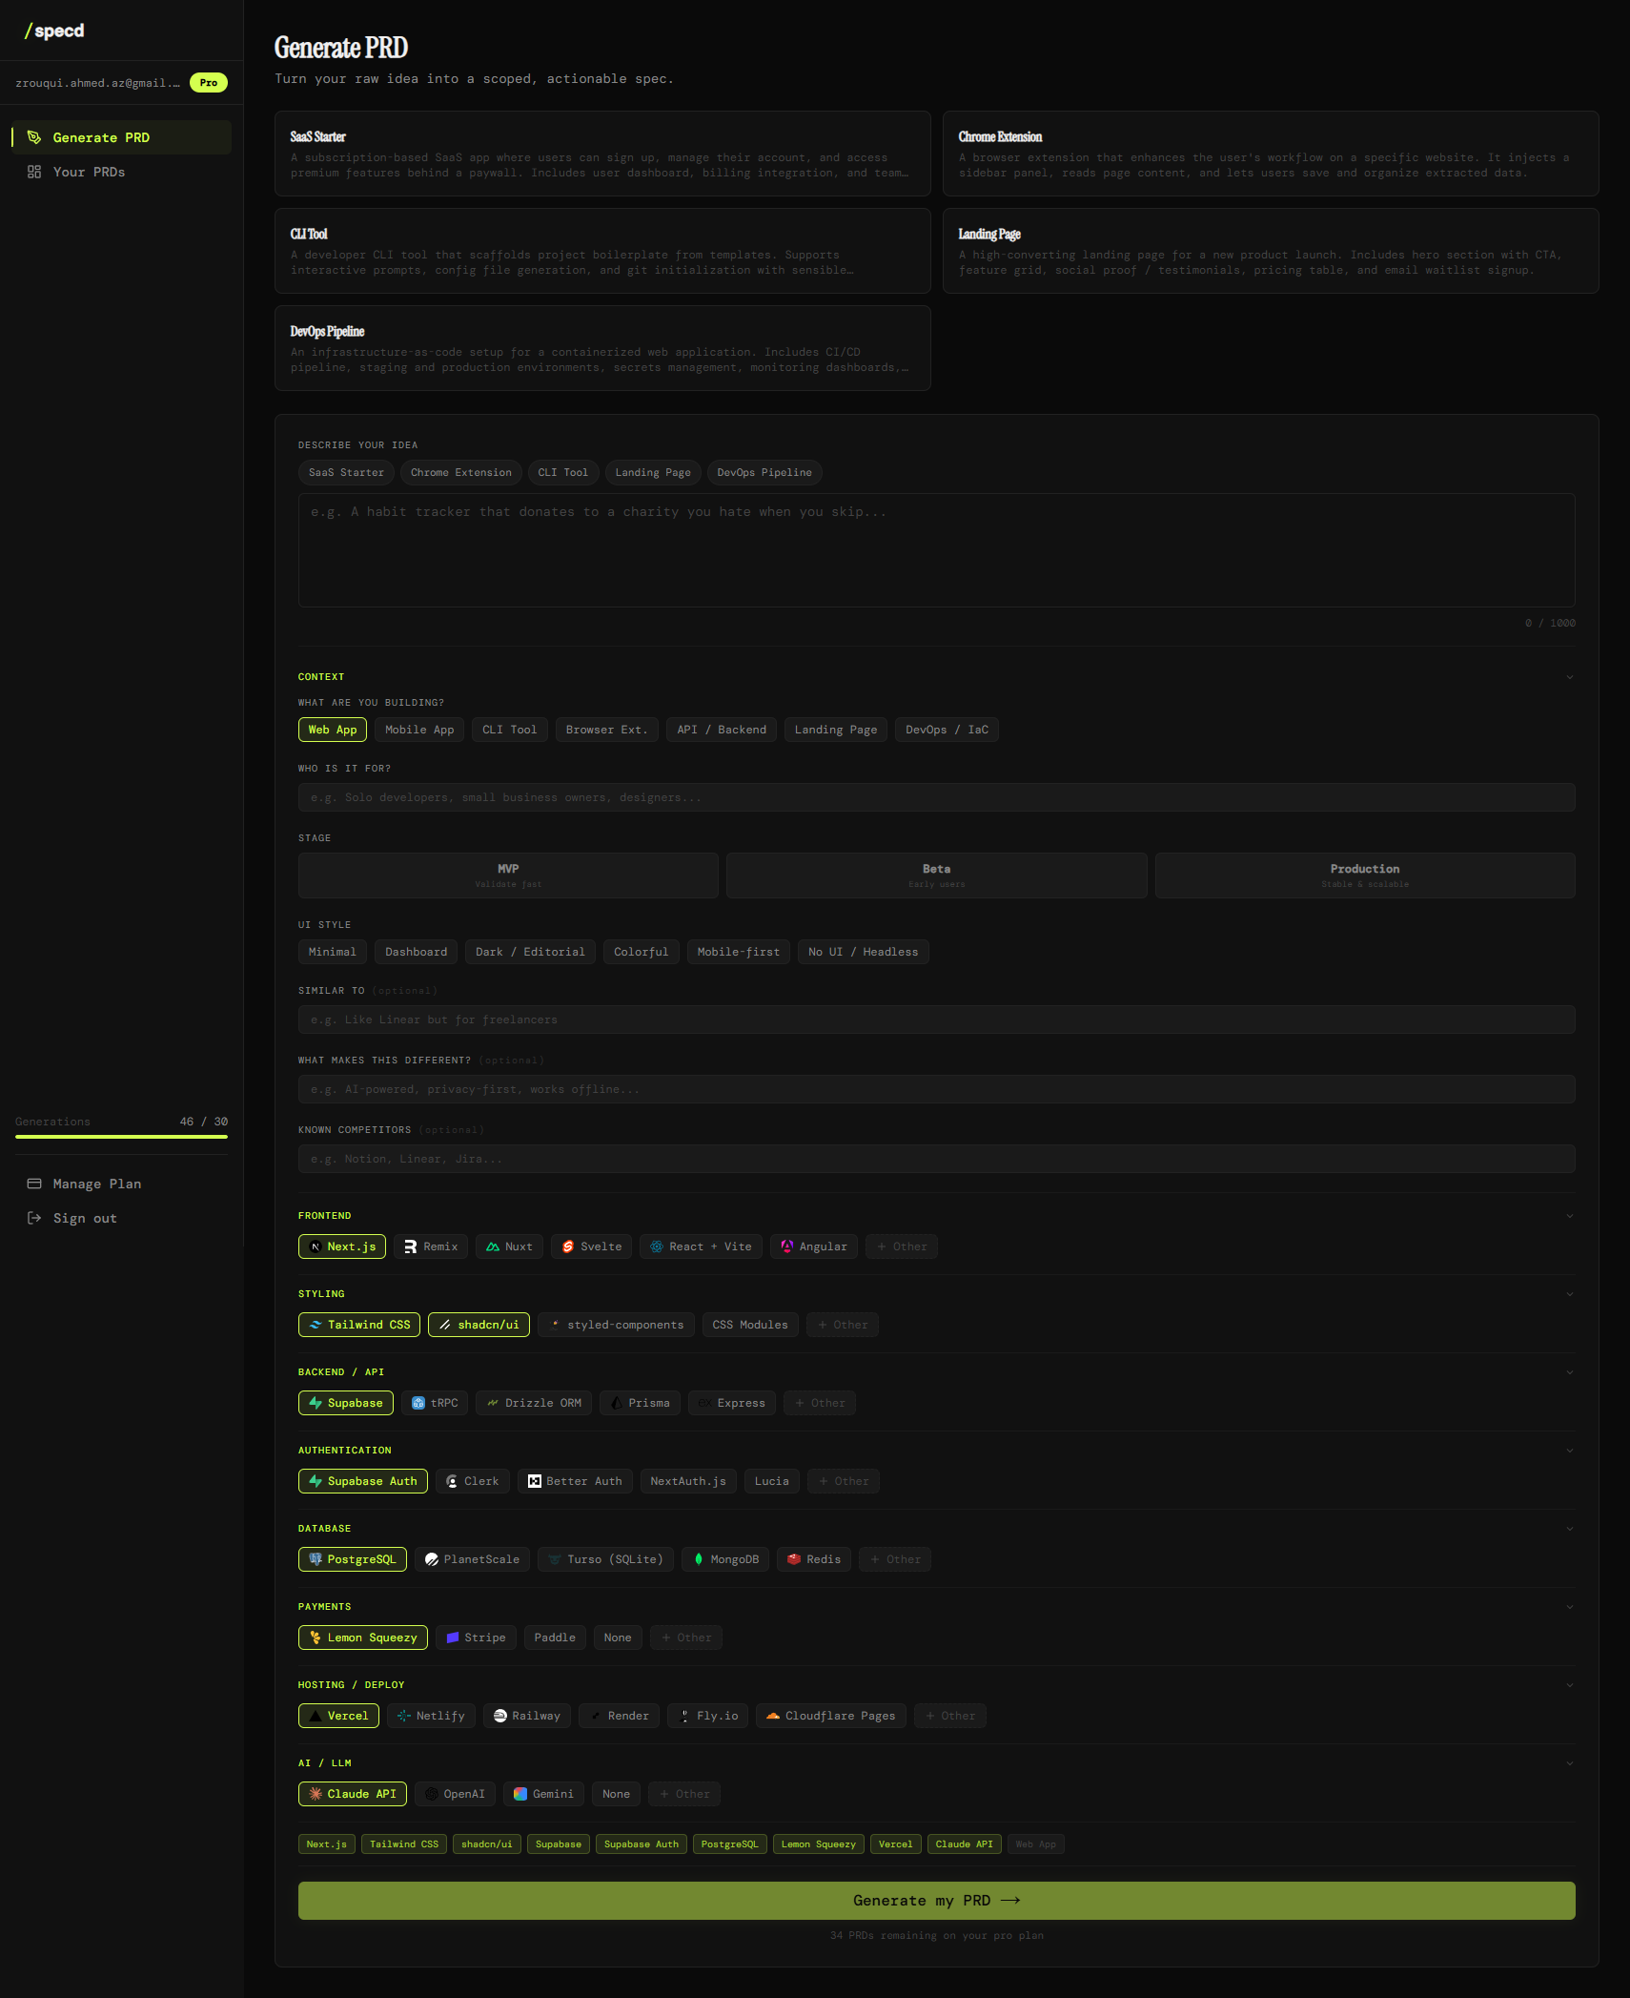Select Browser Ext. as build type
This screenshot has width=1630, height=1998.
click(x=606, y=730)
